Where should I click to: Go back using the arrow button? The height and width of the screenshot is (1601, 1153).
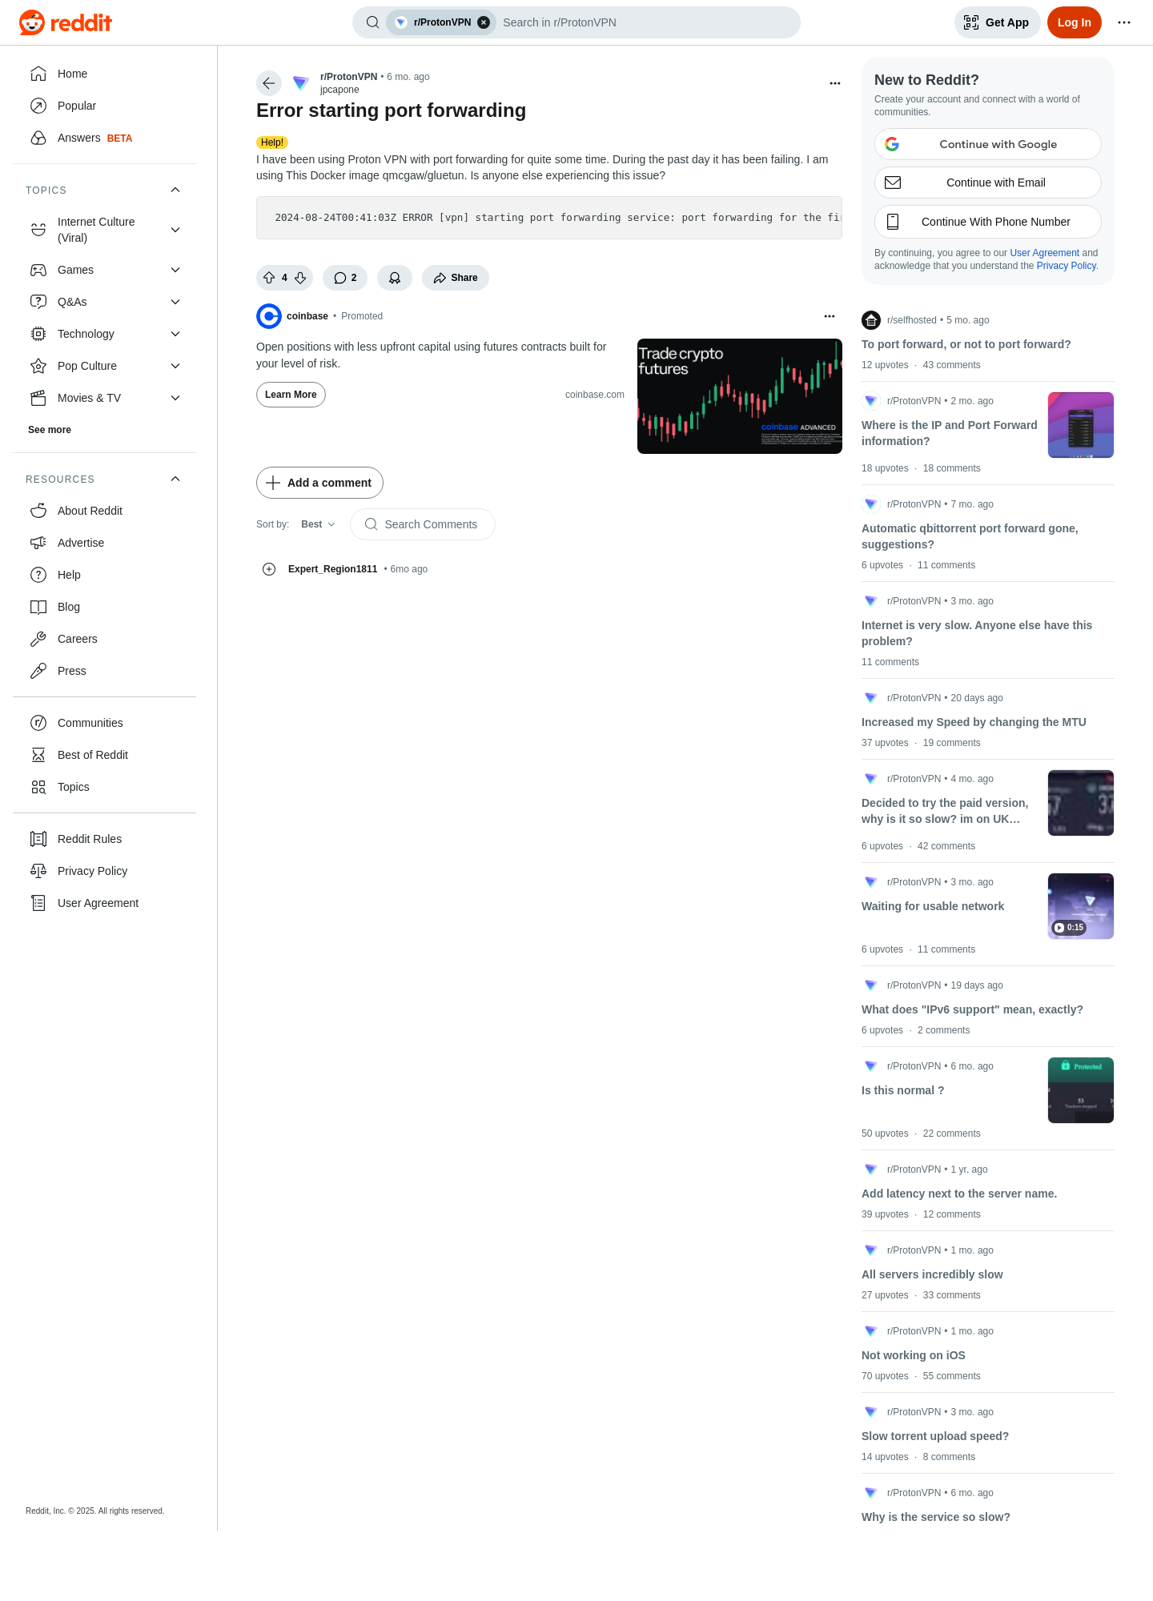[x=269, y=83]
